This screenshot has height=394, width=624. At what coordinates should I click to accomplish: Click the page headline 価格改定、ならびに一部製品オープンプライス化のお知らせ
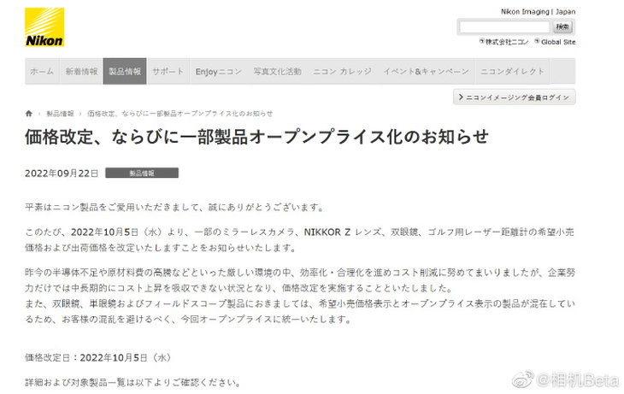(x=256, y=137)
